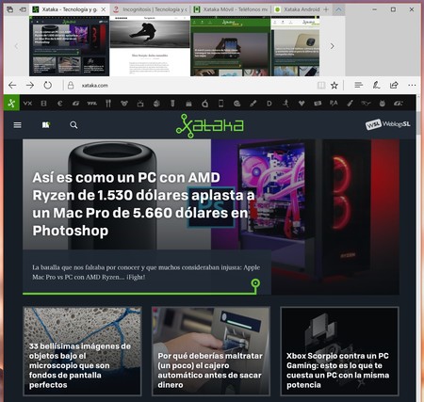Image resolution: width=424 pixels, height=402 pixels.
Task: Go forward to the next page
Action: [30, 85]
